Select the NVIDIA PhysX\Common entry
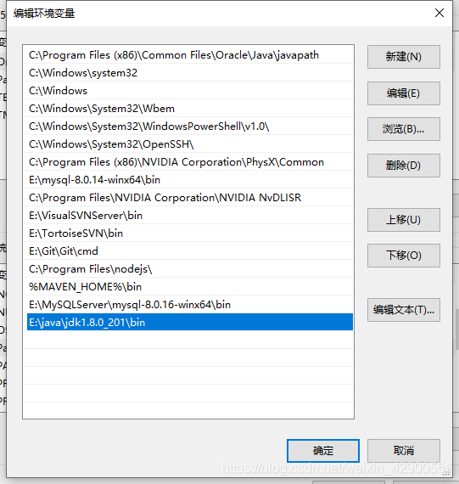The image size is (459, 484). 188,162
